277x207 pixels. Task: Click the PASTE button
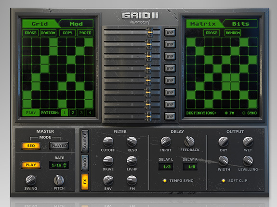(x=85, y=33)
